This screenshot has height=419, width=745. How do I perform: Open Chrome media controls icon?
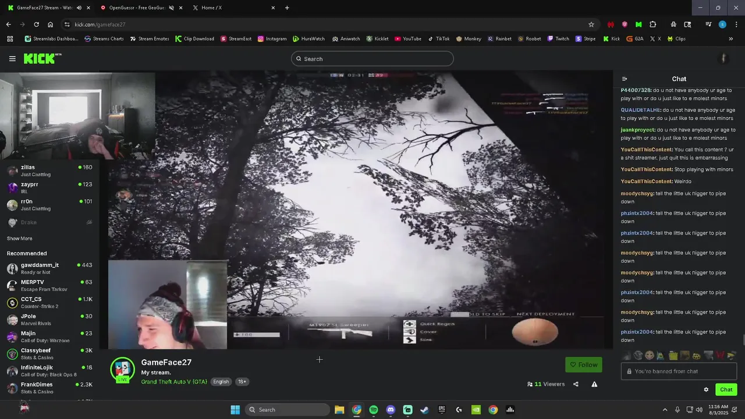[708, 24]
